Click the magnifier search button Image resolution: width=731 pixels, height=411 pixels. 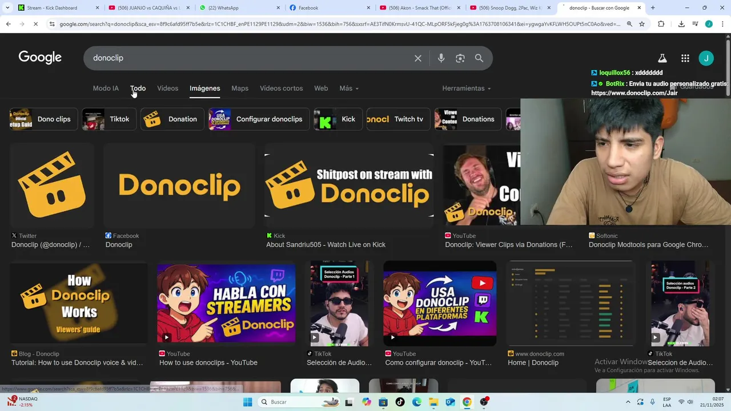[479, 58]
